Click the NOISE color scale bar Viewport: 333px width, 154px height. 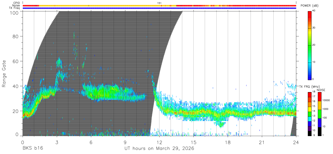[319, 114]
